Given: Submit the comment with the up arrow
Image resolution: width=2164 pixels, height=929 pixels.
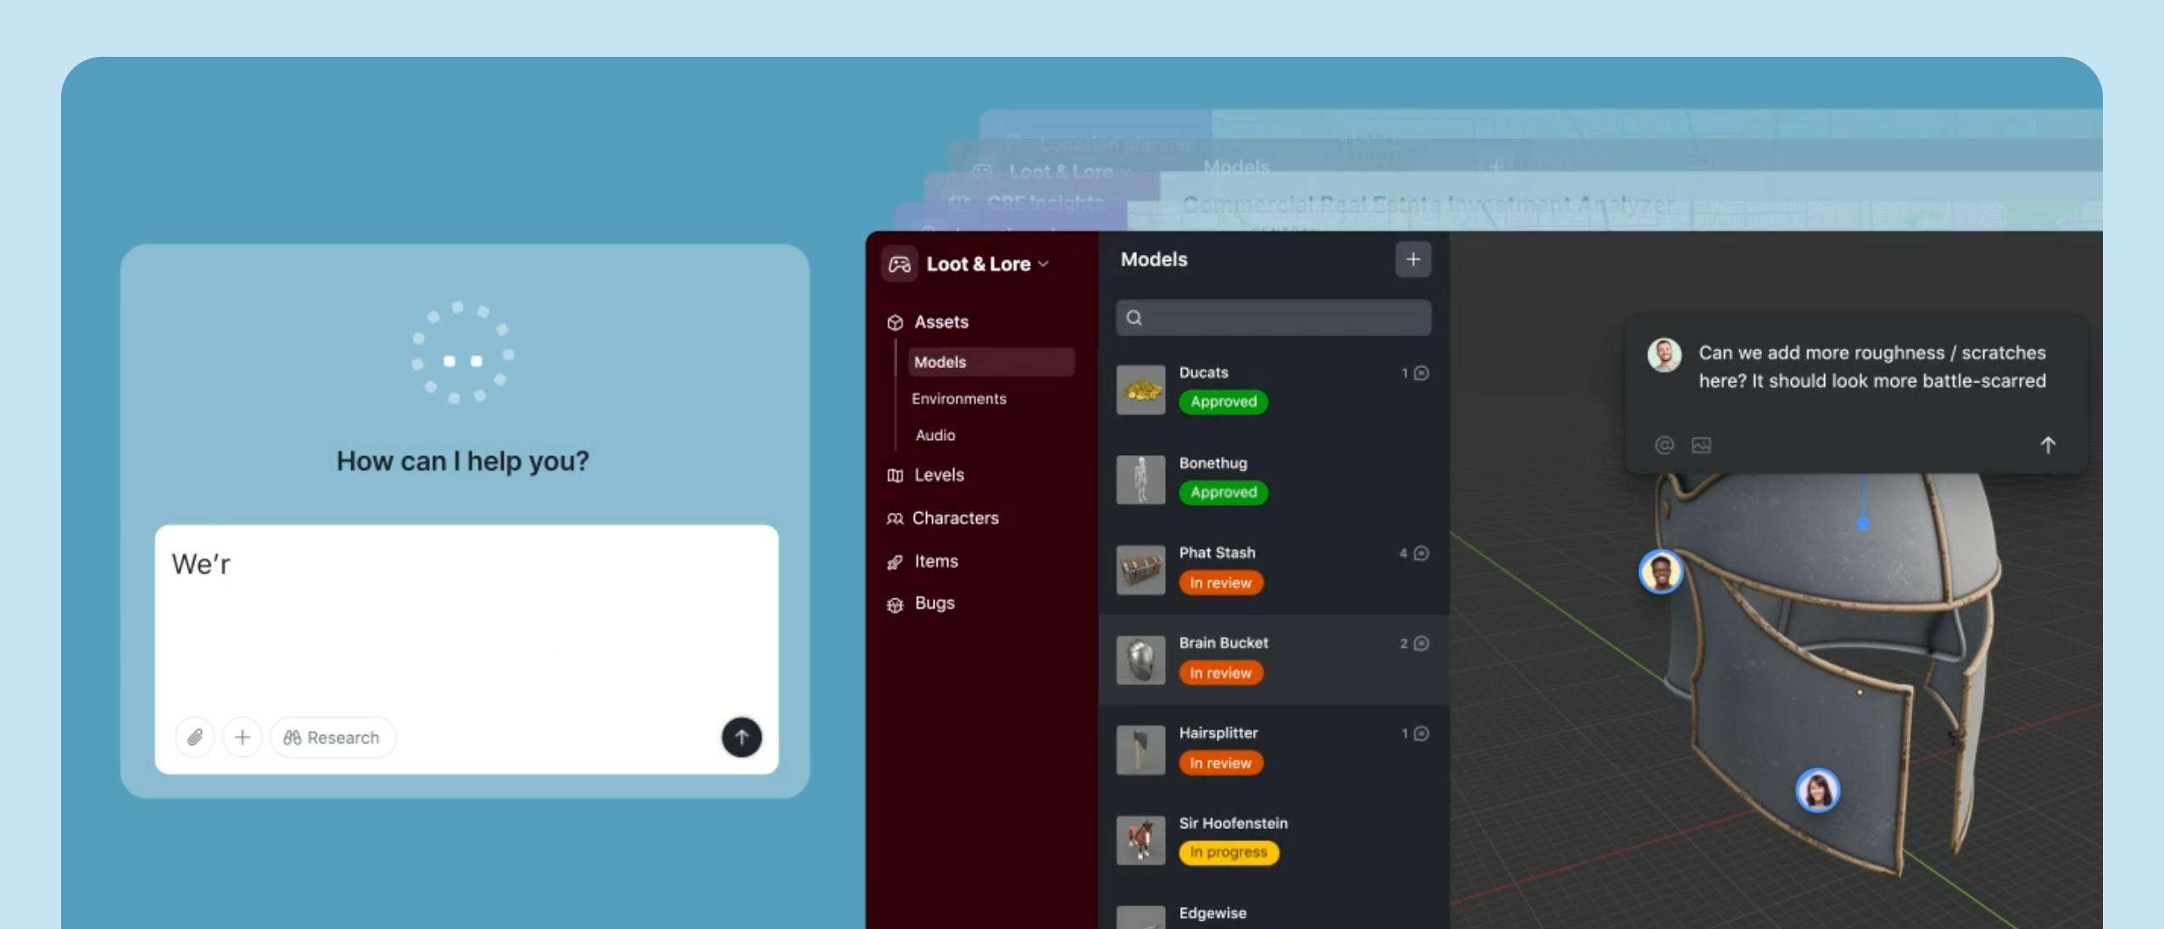Looking at the screenshot, I should [2048, 445].
